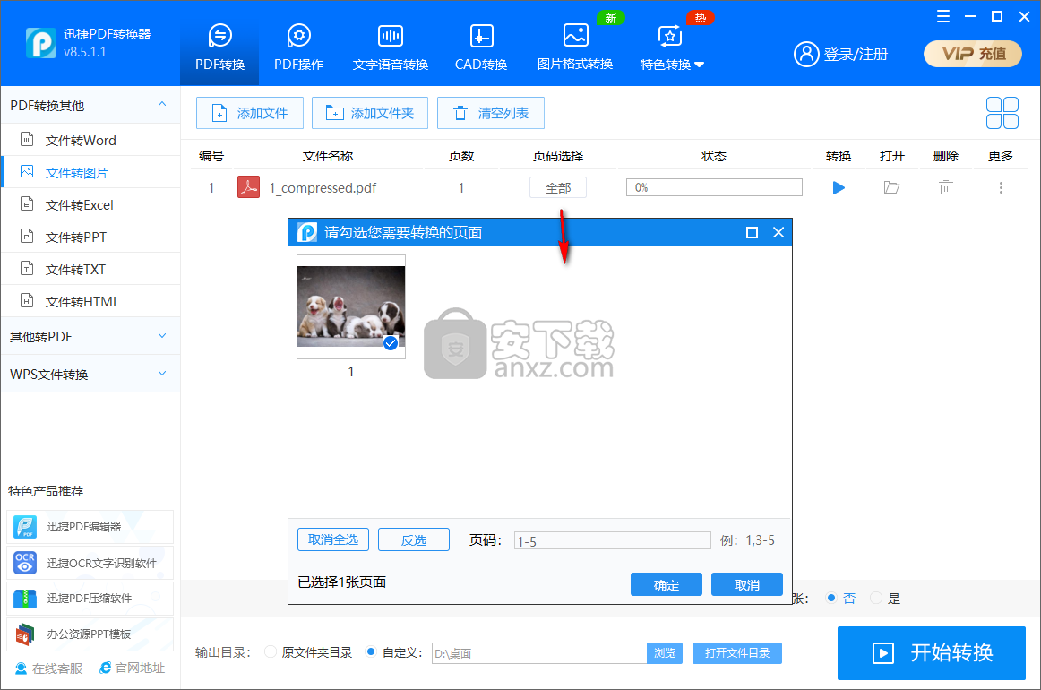Expand 其他转PDF section
Image resolution: width=1041 pixels, height=690 pixels.
[x=90, y=337]
